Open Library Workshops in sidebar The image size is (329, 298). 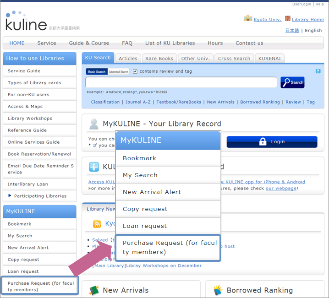click(40, 119)
